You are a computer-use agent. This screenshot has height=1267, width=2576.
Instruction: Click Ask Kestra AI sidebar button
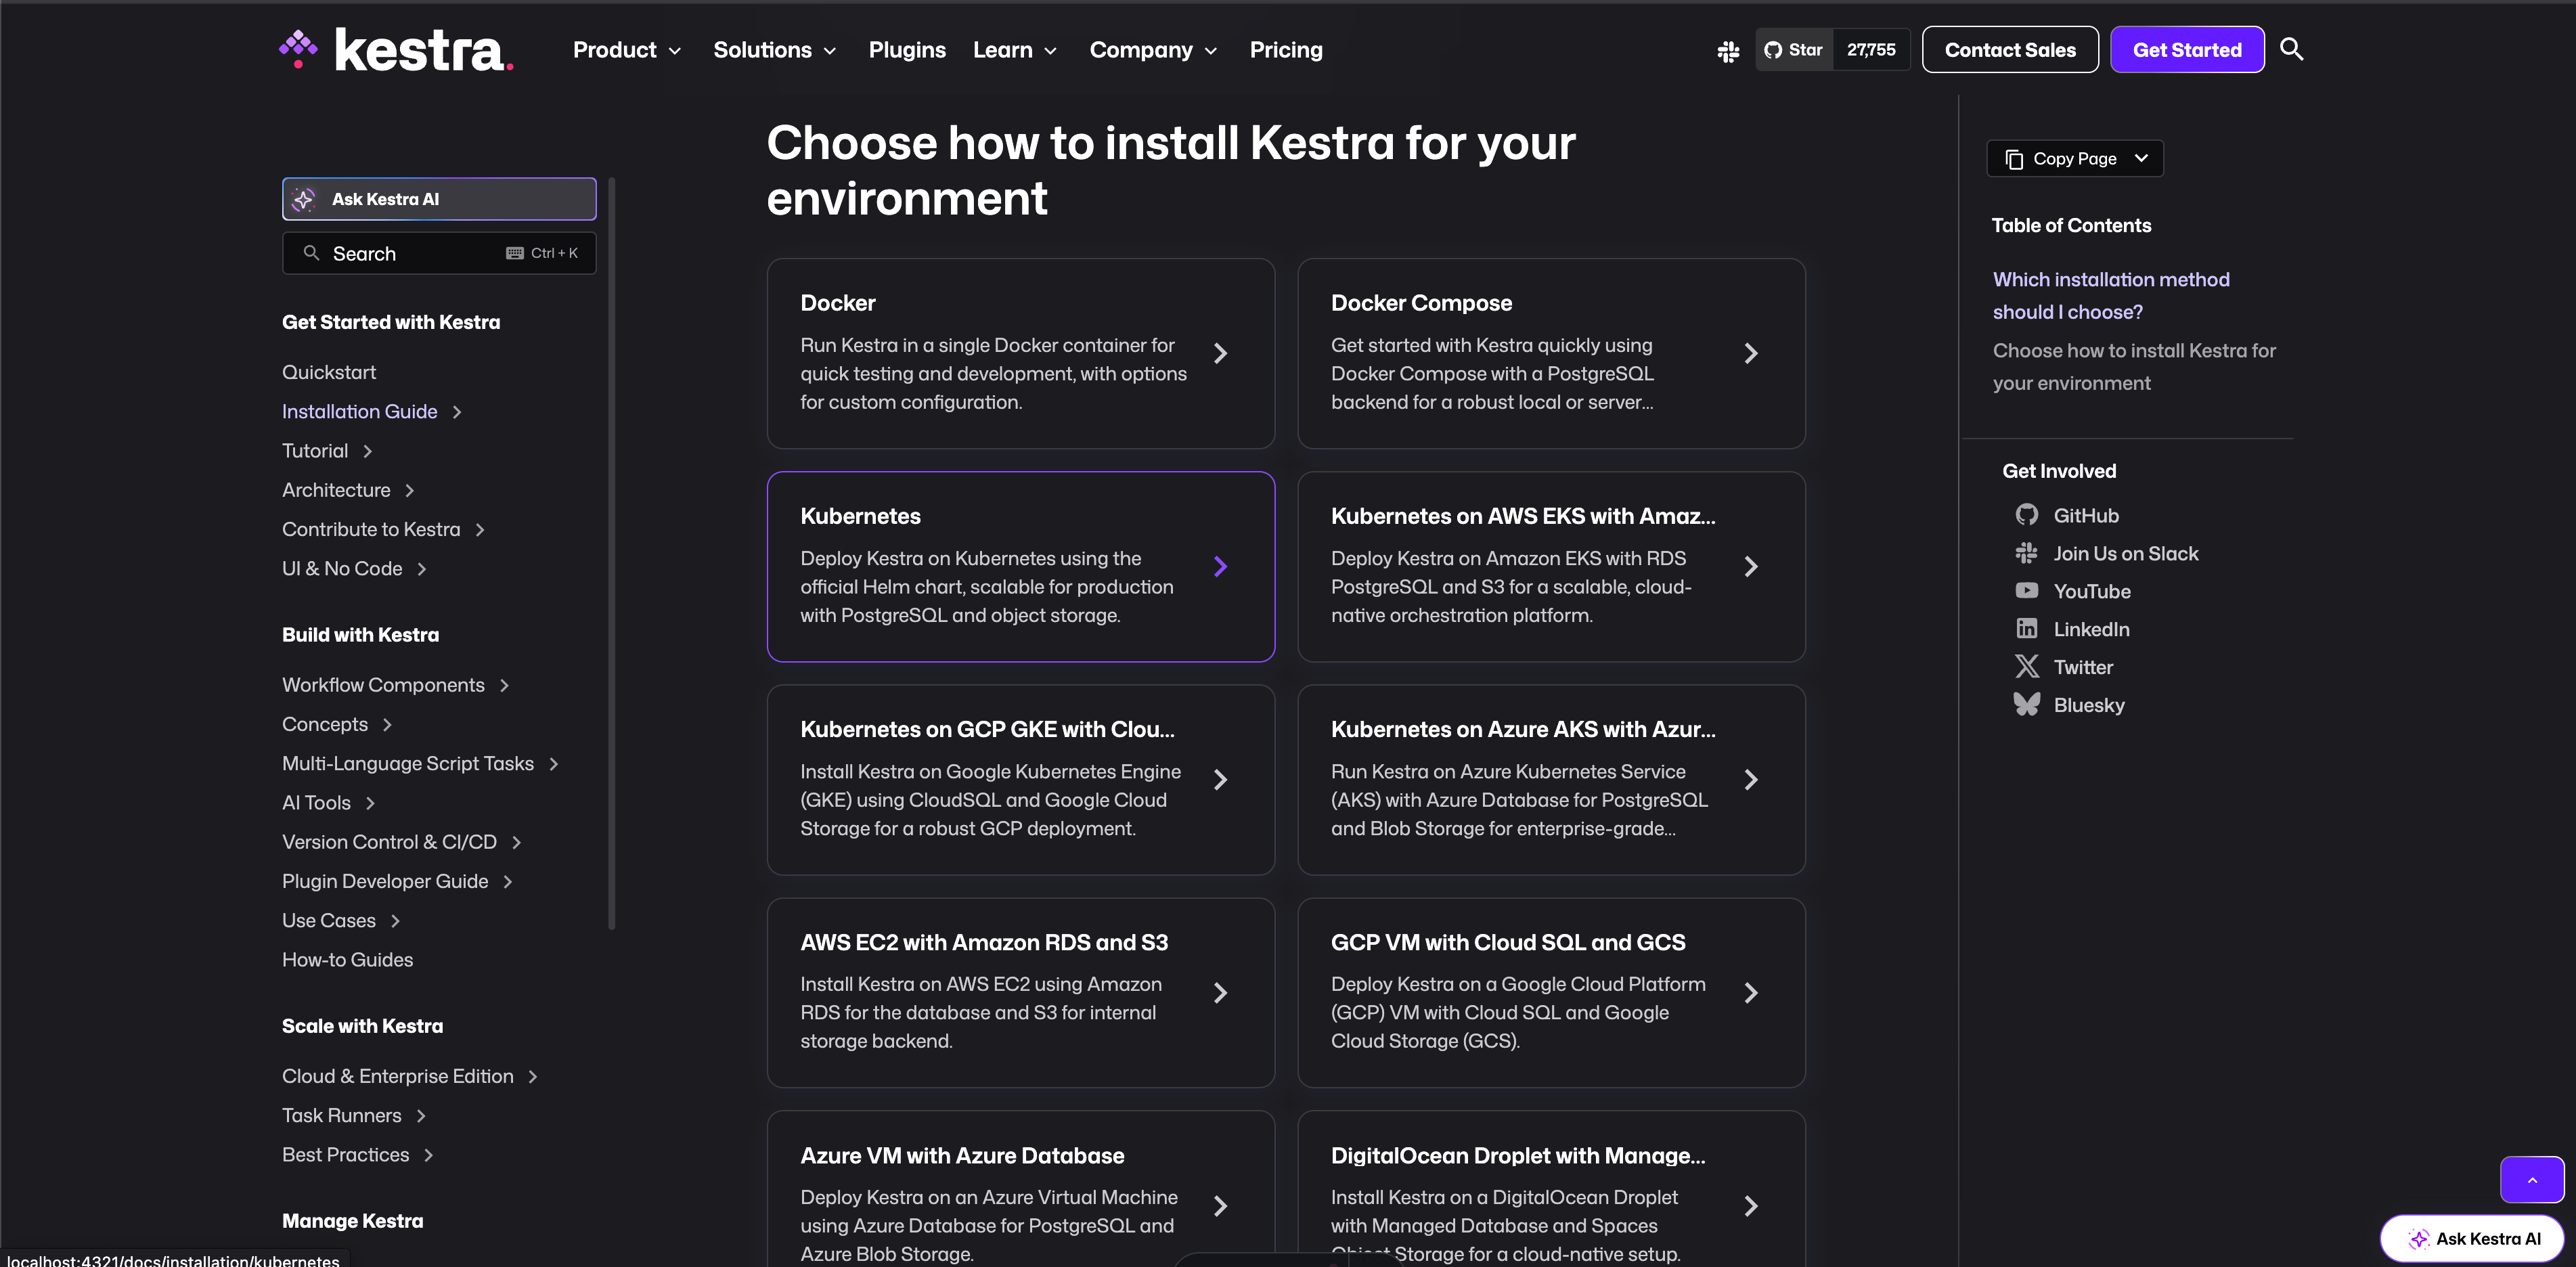439,199
